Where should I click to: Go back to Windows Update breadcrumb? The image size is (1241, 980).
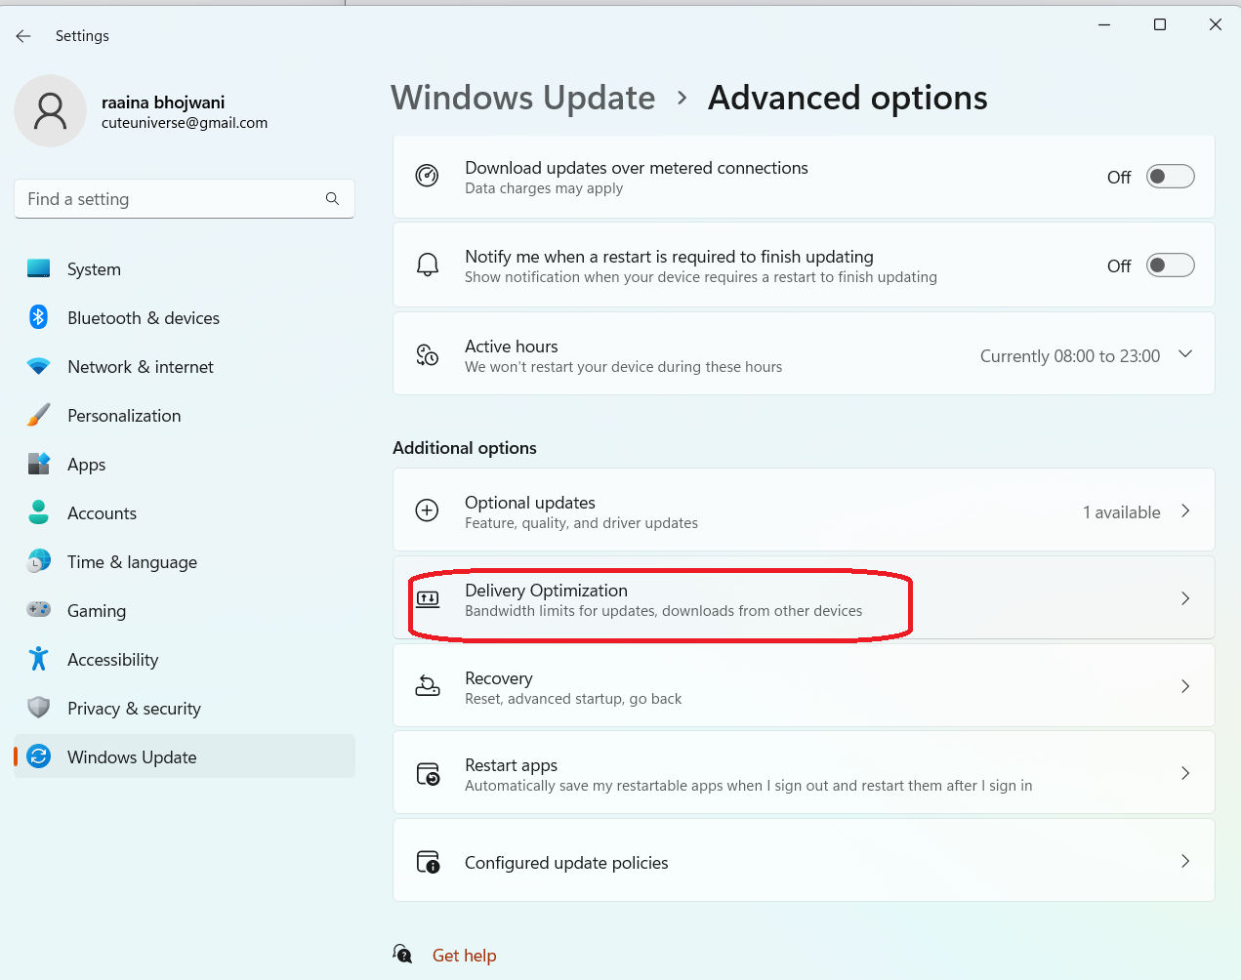click(x=522, y=98)
